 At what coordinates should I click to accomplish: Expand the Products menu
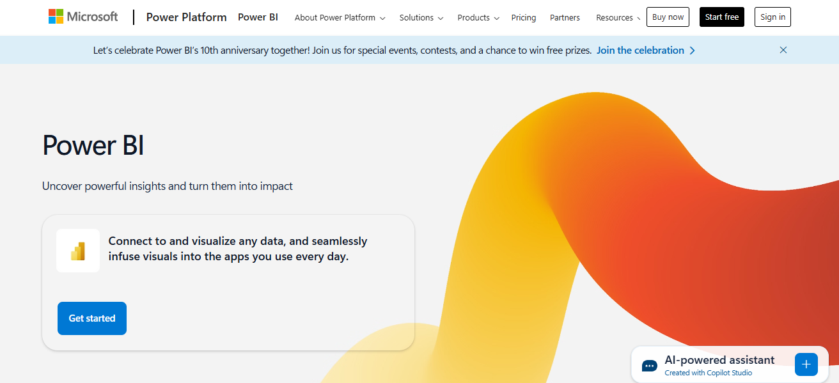click(478, 17)
